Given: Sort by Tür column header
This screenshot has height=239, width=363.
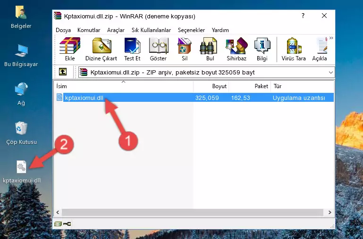Looking at the screenshot, I should (302, 86).
